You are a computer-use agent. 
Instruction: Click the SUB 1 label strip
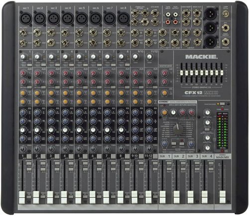click(x=165, y=156)
